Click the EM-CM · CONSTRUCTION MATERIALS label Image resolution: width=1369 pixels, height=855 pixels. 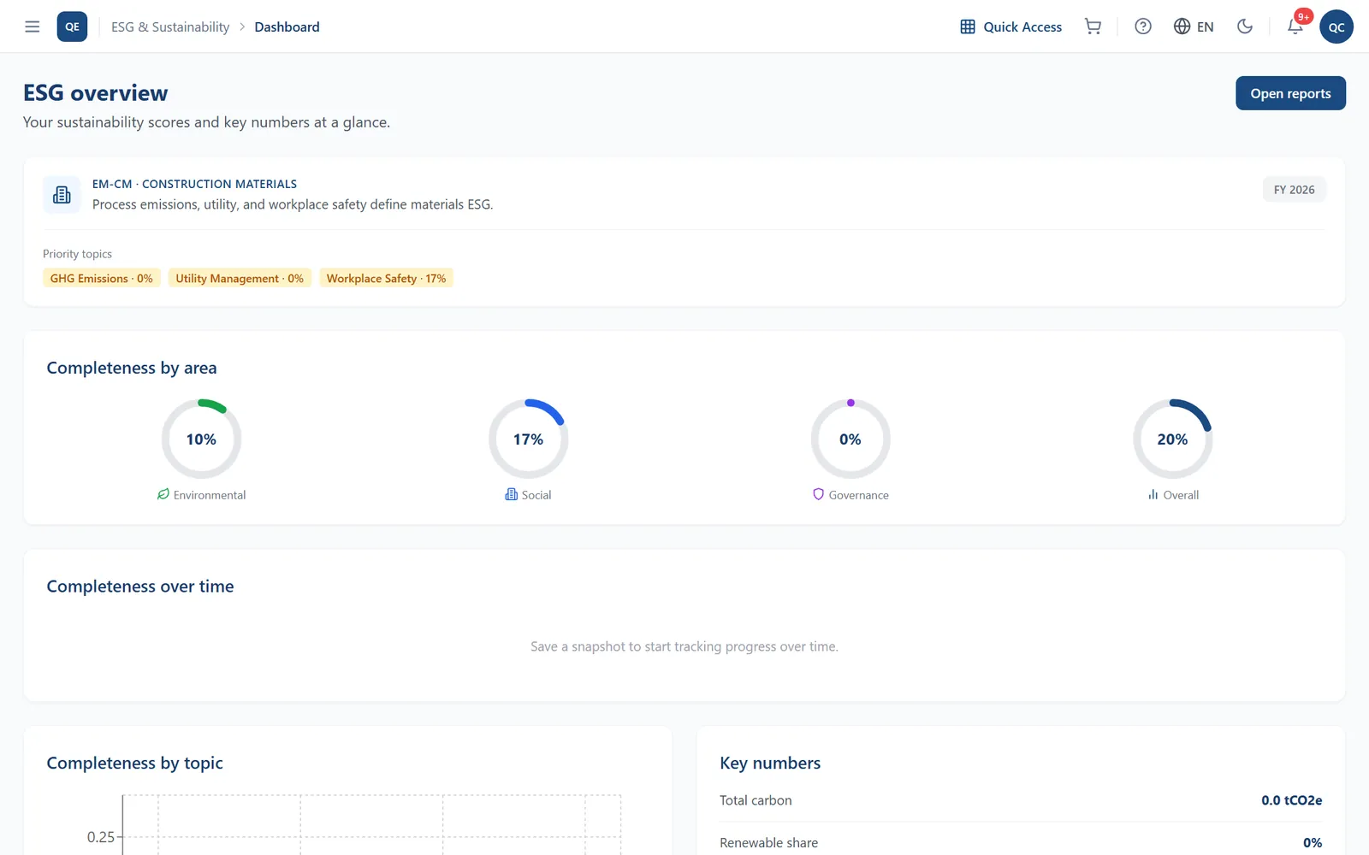pos(194,184)
